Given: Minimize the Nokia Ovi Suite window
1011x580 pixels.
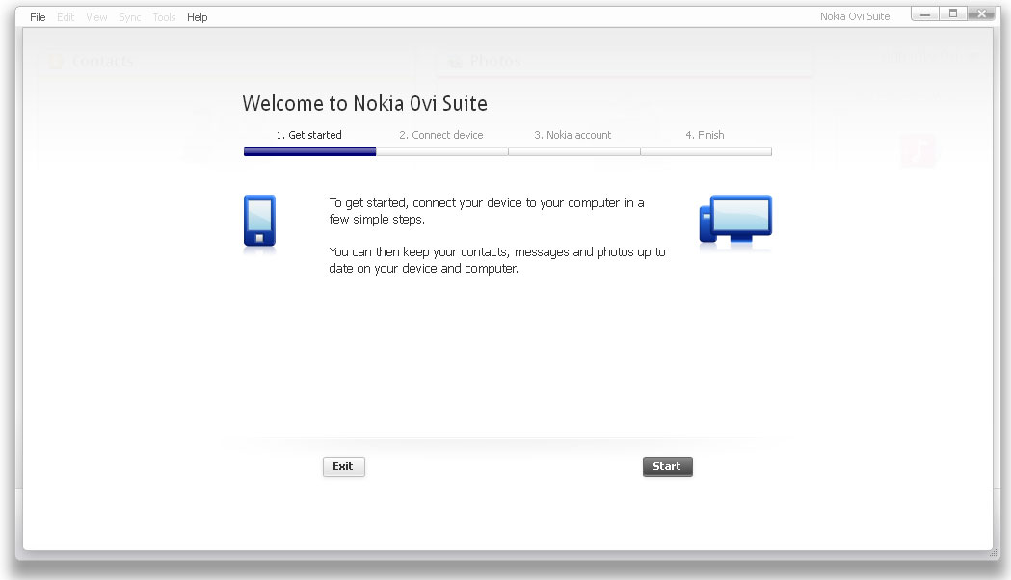Looking at the screenshot, I should click(x=925, y=13).
